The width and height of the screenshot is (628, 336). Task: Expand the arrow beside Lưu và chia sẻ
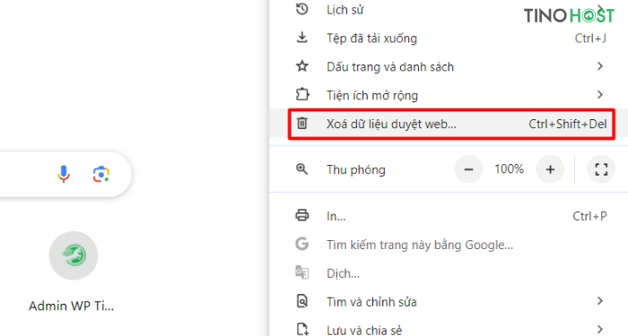pyautogui.click(x=599, y=329)
